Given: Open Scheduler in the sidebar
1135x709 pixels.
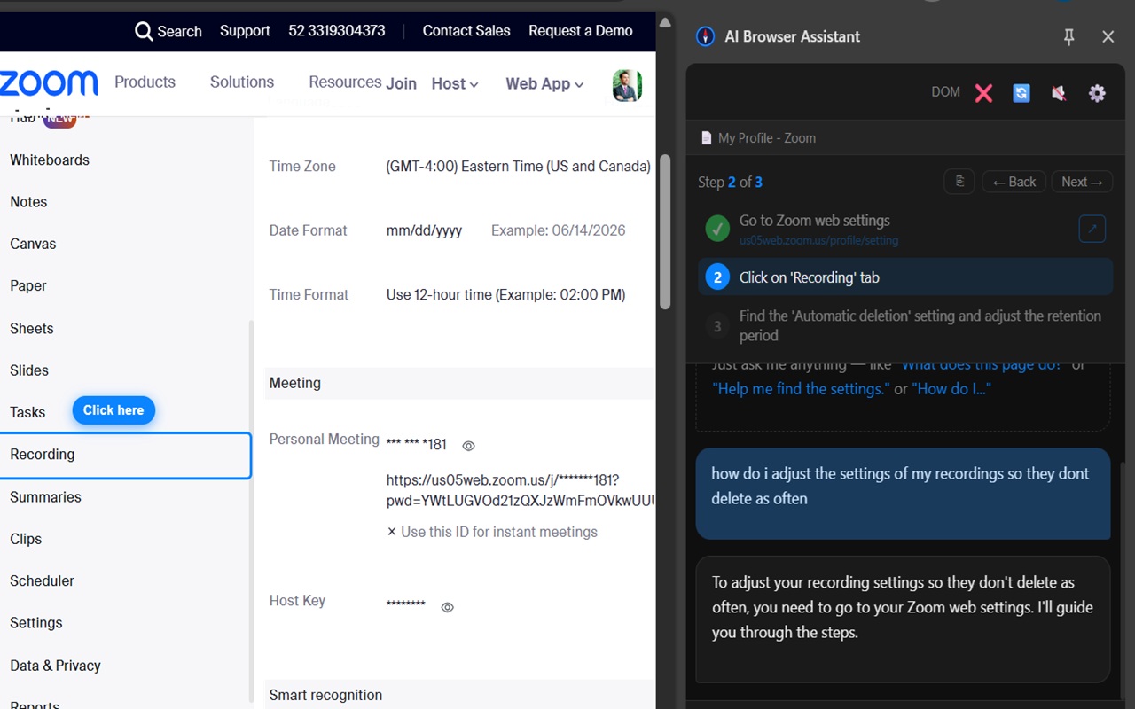Looking at the screenshot, I should point(42,581).
